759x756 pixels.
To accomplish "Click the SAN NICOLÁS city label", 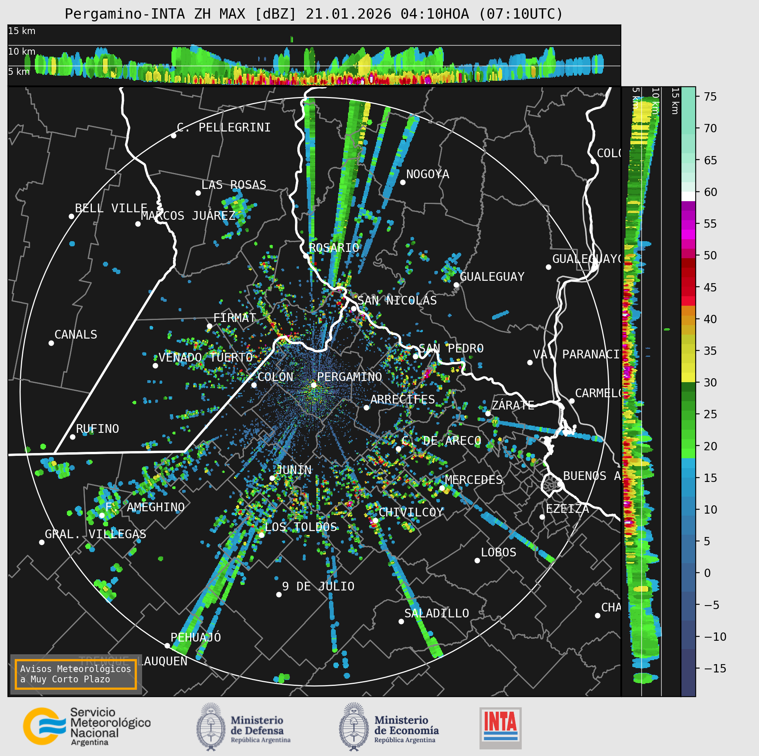I will click(397, 300).
